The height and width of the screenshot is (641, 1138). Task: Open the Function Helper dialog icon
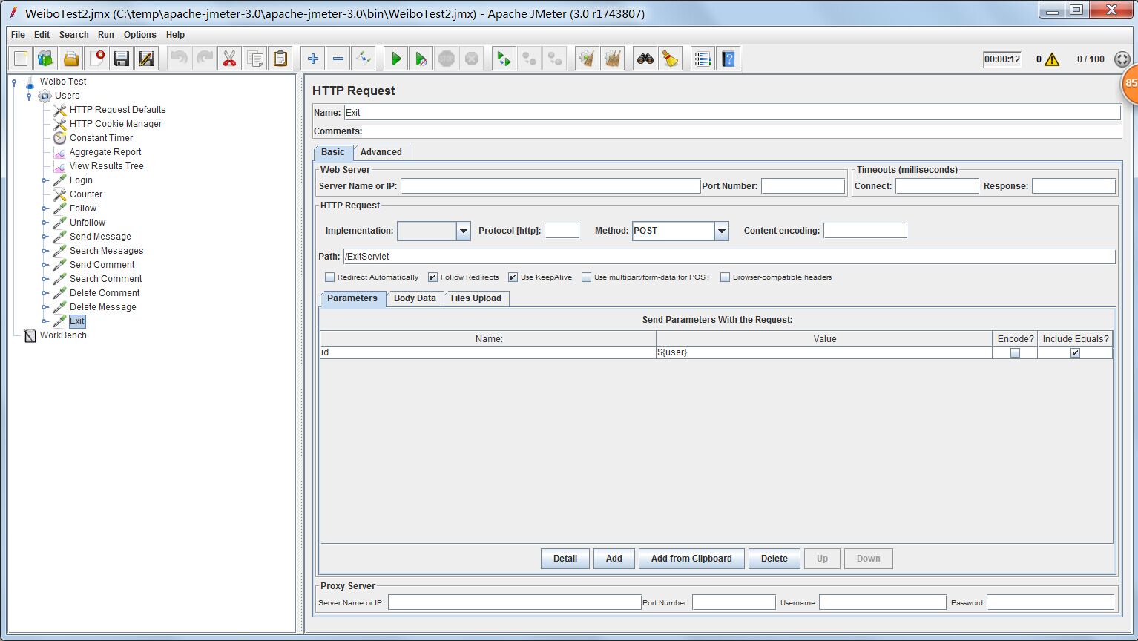703,59
